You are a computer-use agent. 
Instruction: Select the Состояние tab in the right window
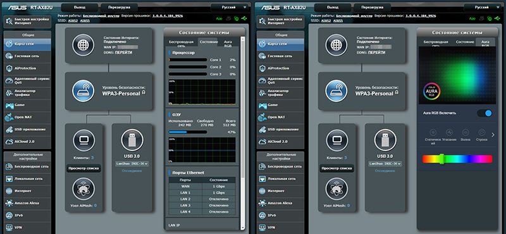click(x=465, y=42)
